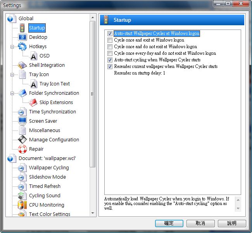Viewport: 252px width, 233px height.
Task: Click description box scroll down arrow
Action: [x=238, y=209]
